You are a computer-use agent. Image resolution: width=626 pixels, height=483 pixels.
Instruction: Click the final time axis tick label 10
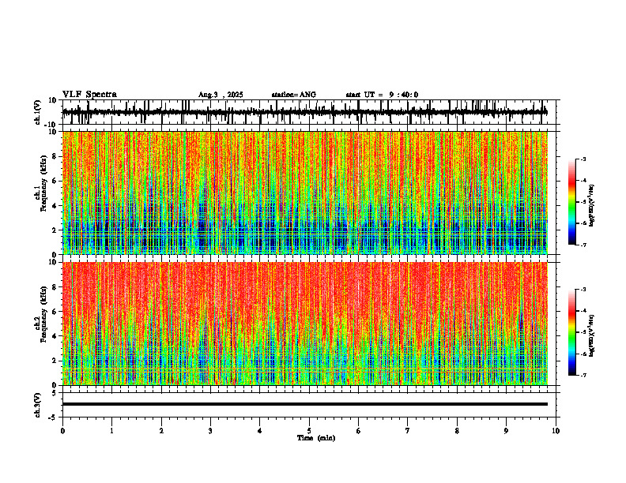[x=556, y=431]
